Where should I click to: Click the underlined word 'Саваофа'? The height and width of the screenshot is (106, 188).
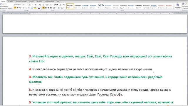pyautogui.click(x=116, y=95)
